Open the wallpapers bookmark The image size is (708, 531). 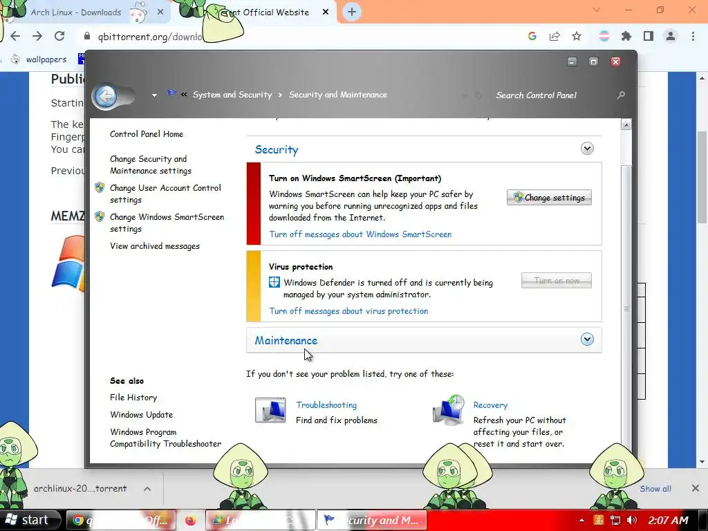[x=39, y=59]
